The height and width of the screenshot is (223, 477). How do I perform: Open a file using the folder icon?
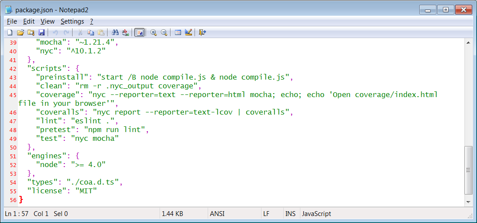pyautogui.click(x=20, y=32)
